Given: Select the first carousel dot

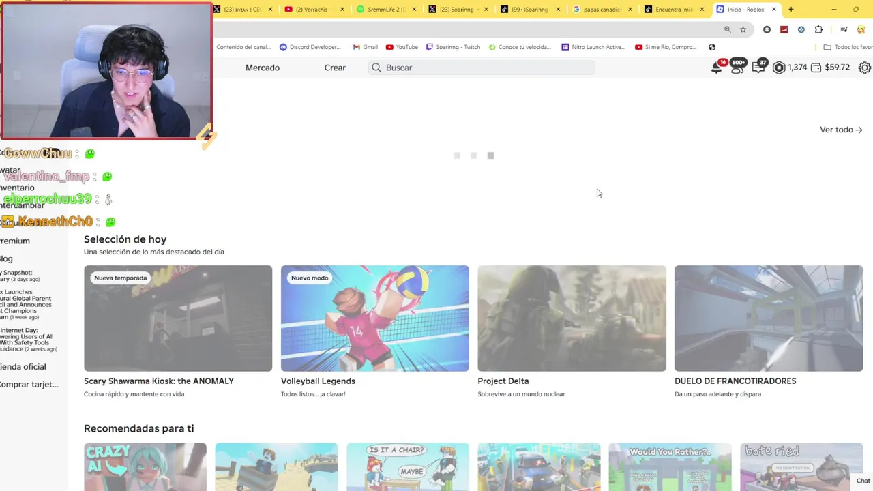Looking at the screenshot, I should [x=457, y=155].
